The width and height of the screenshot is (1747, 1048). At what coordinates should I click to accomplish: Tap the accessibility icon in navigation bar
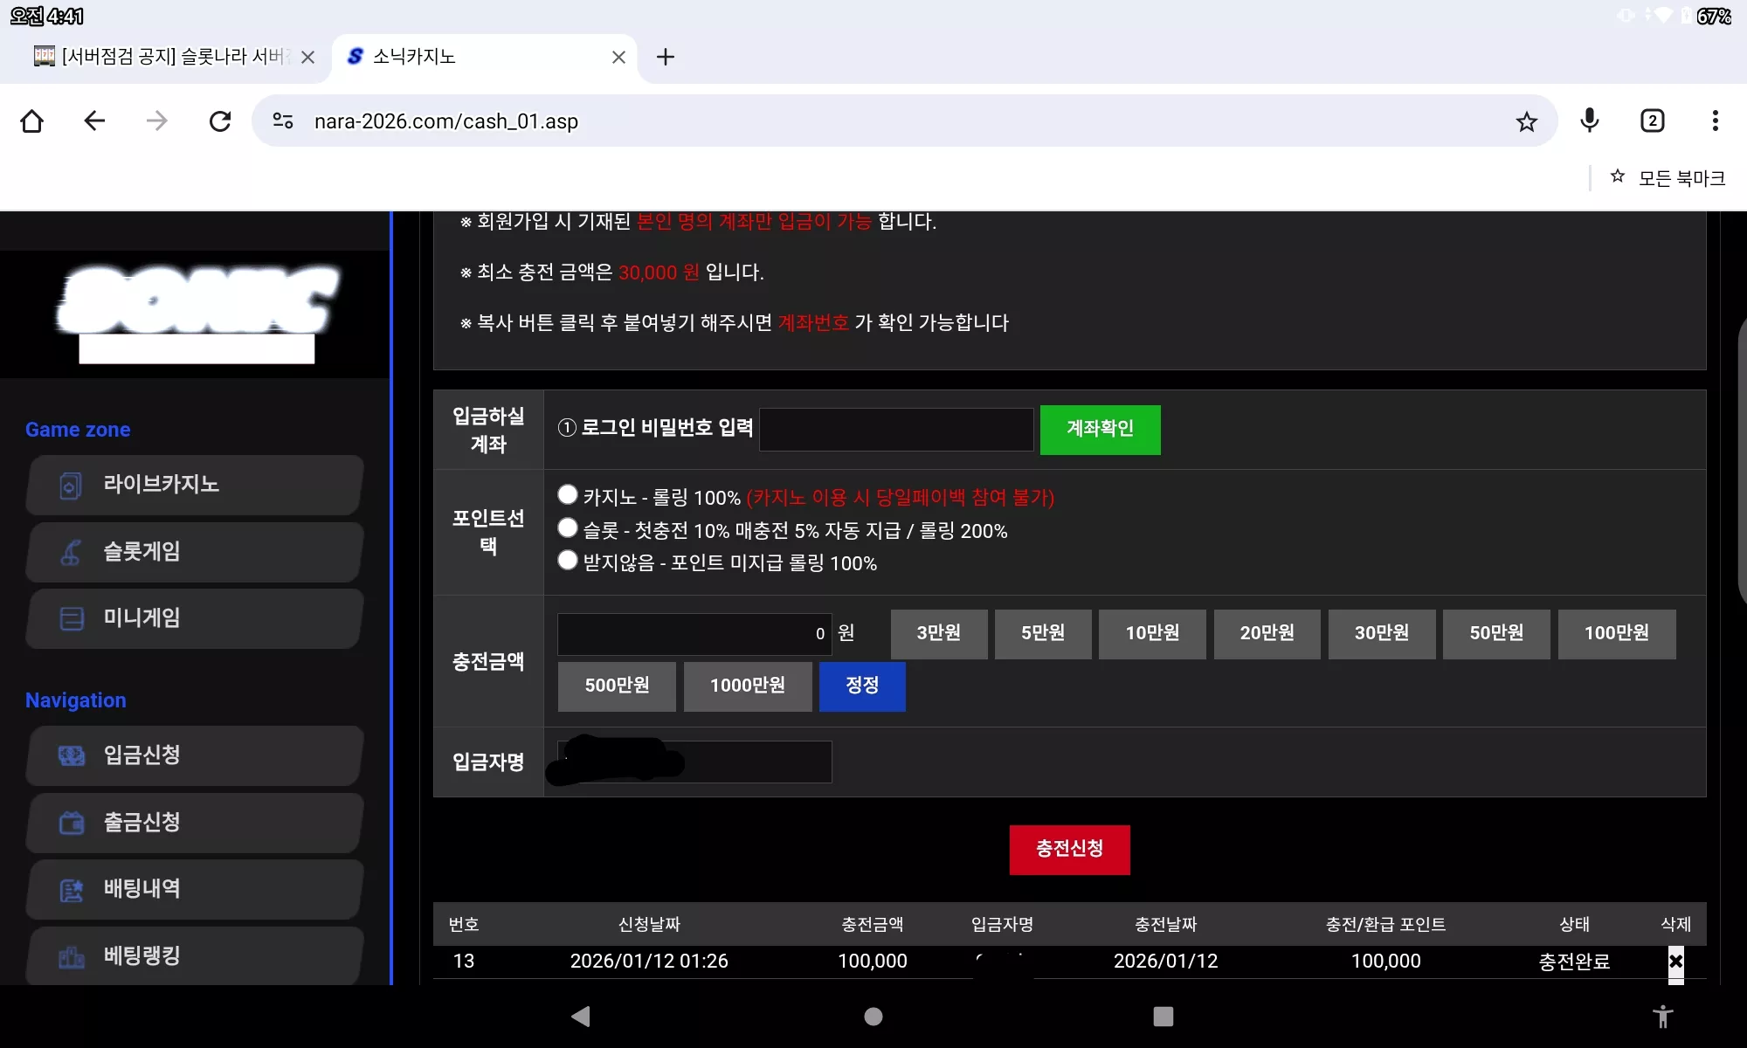(x=1662, y=1017)
